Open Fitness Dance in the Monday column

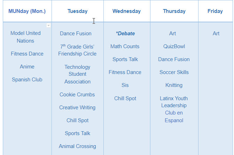pyautogui.click(x=27, y=54)
